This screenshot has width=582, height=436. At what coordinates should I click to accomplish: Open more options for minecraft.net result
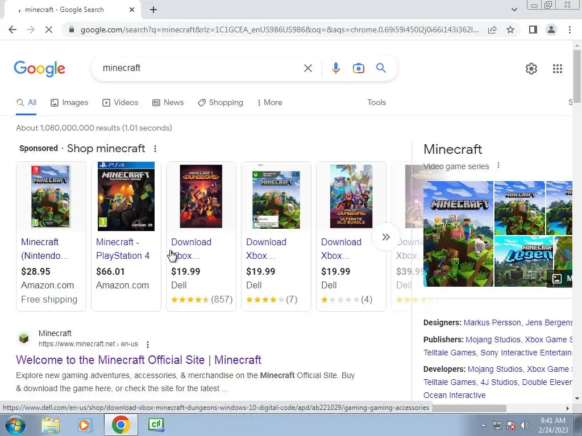click(x=148, y=345)
